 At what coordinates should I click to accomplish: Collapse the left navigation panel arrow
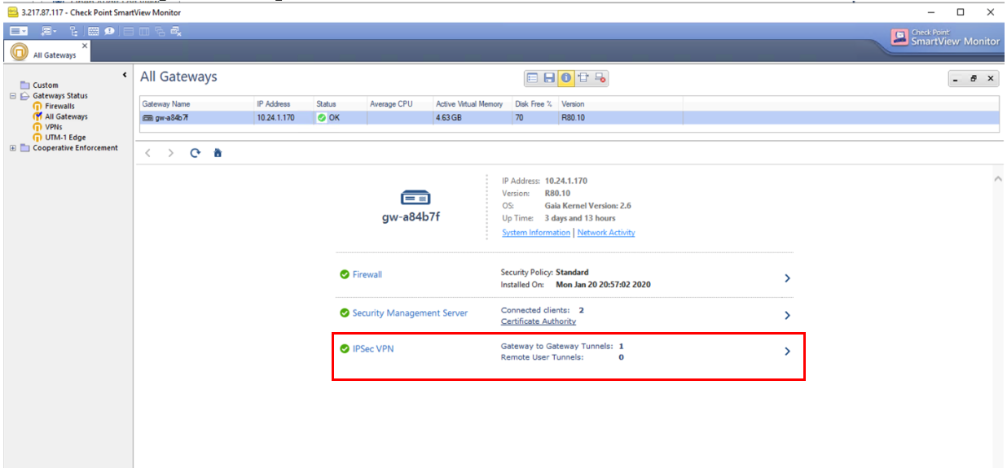(125, 76)
